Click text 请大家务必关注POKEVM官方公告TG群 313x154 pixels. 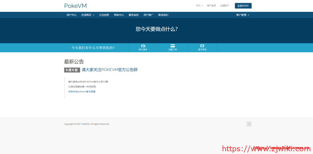tap(88, 82)
